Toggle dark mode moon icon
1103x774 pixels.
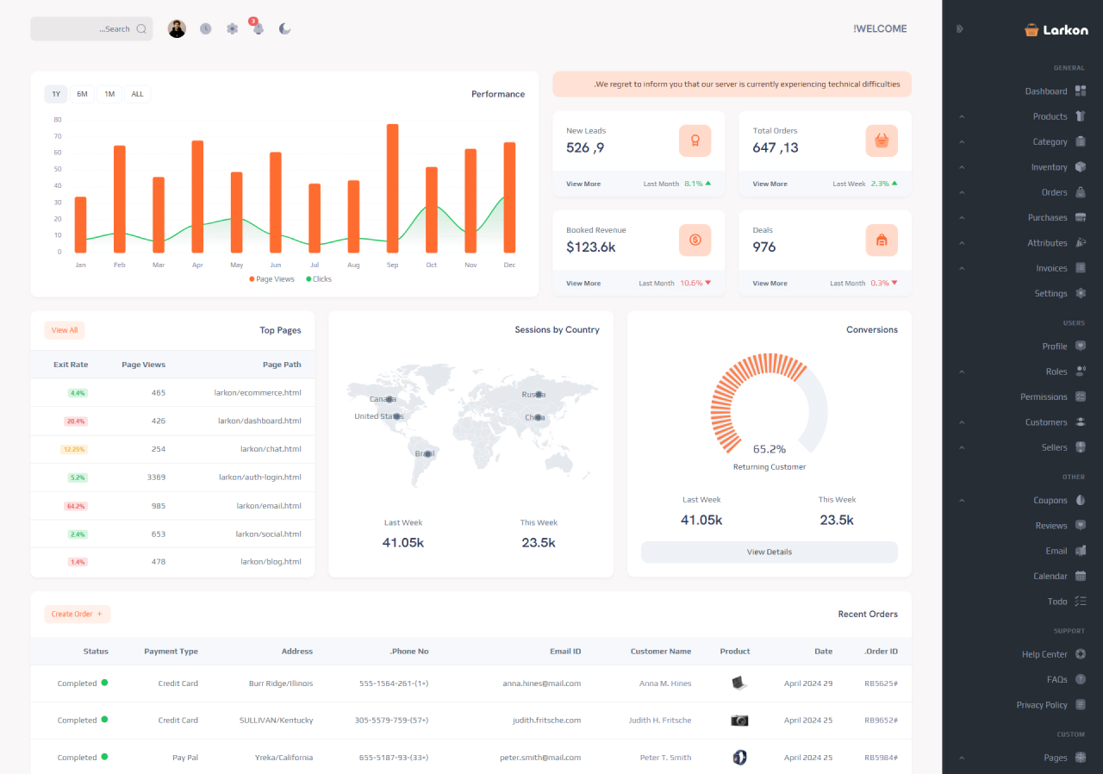[x=284, y=28]
